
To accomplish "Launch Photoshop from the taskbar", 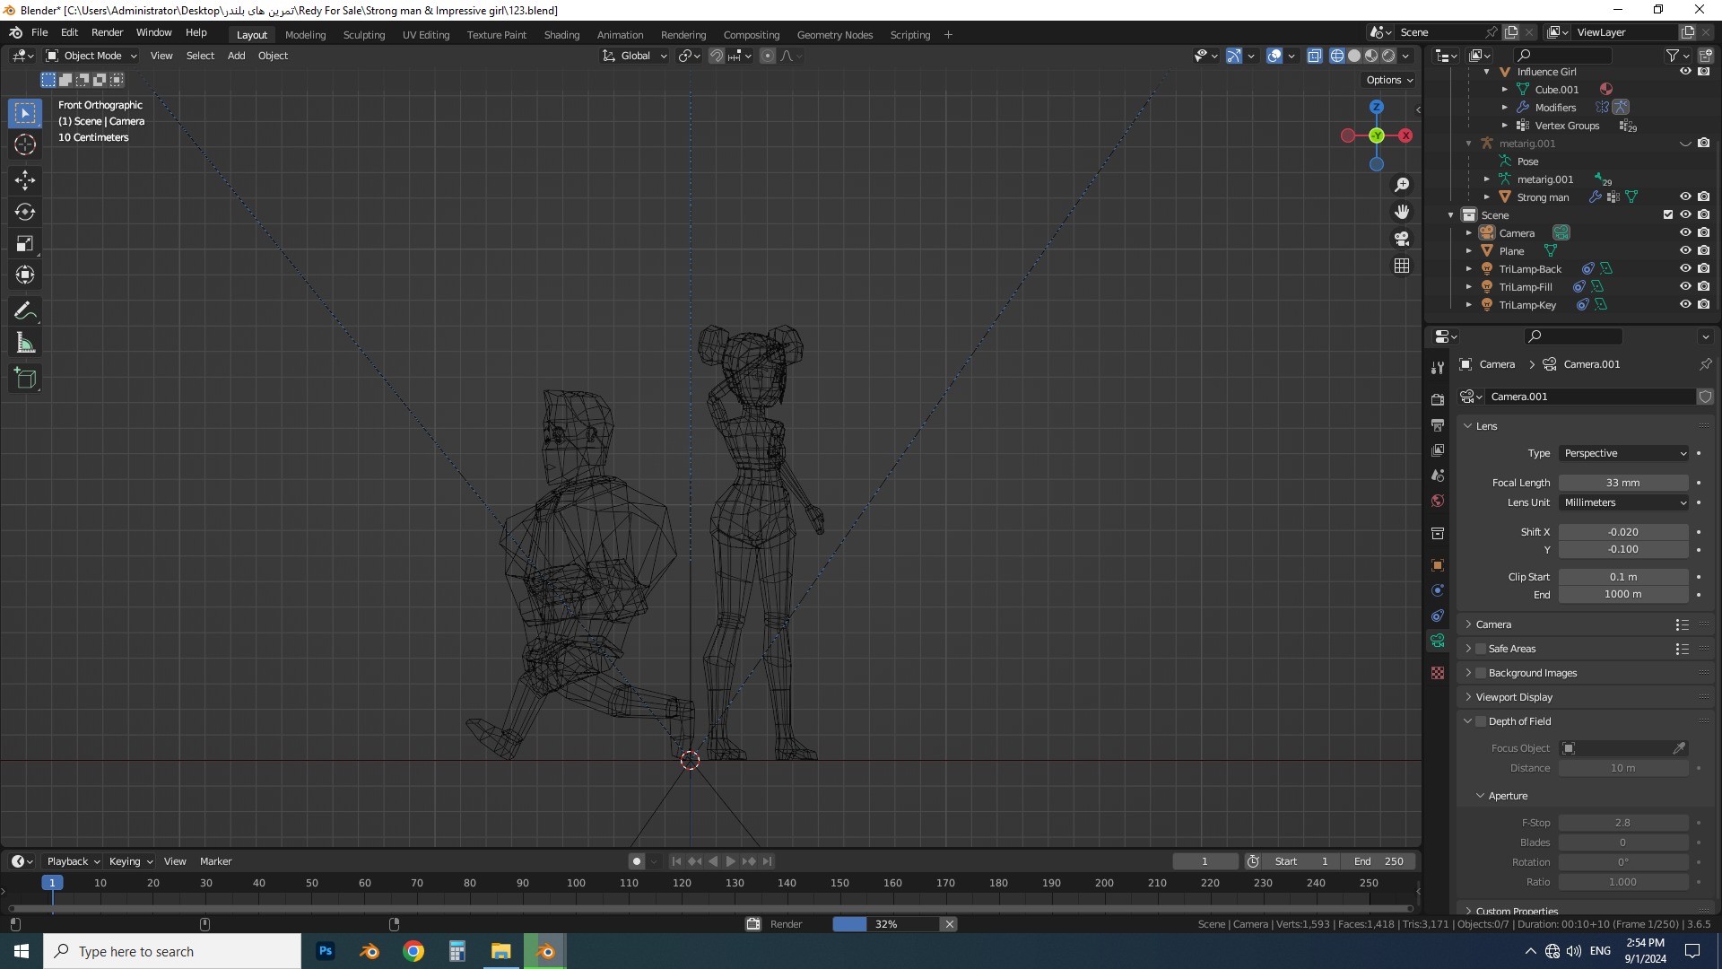I will tap(326, 951).
